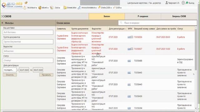
Task: Click the Группа документов column header
Action: [x=80, y=29]
